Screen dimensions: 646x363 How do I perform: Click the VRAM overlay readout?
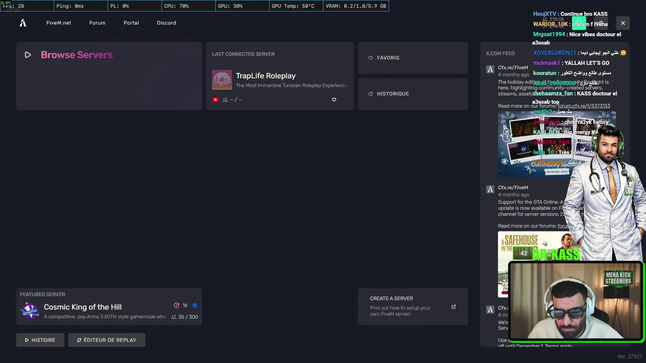coord(356,6)
